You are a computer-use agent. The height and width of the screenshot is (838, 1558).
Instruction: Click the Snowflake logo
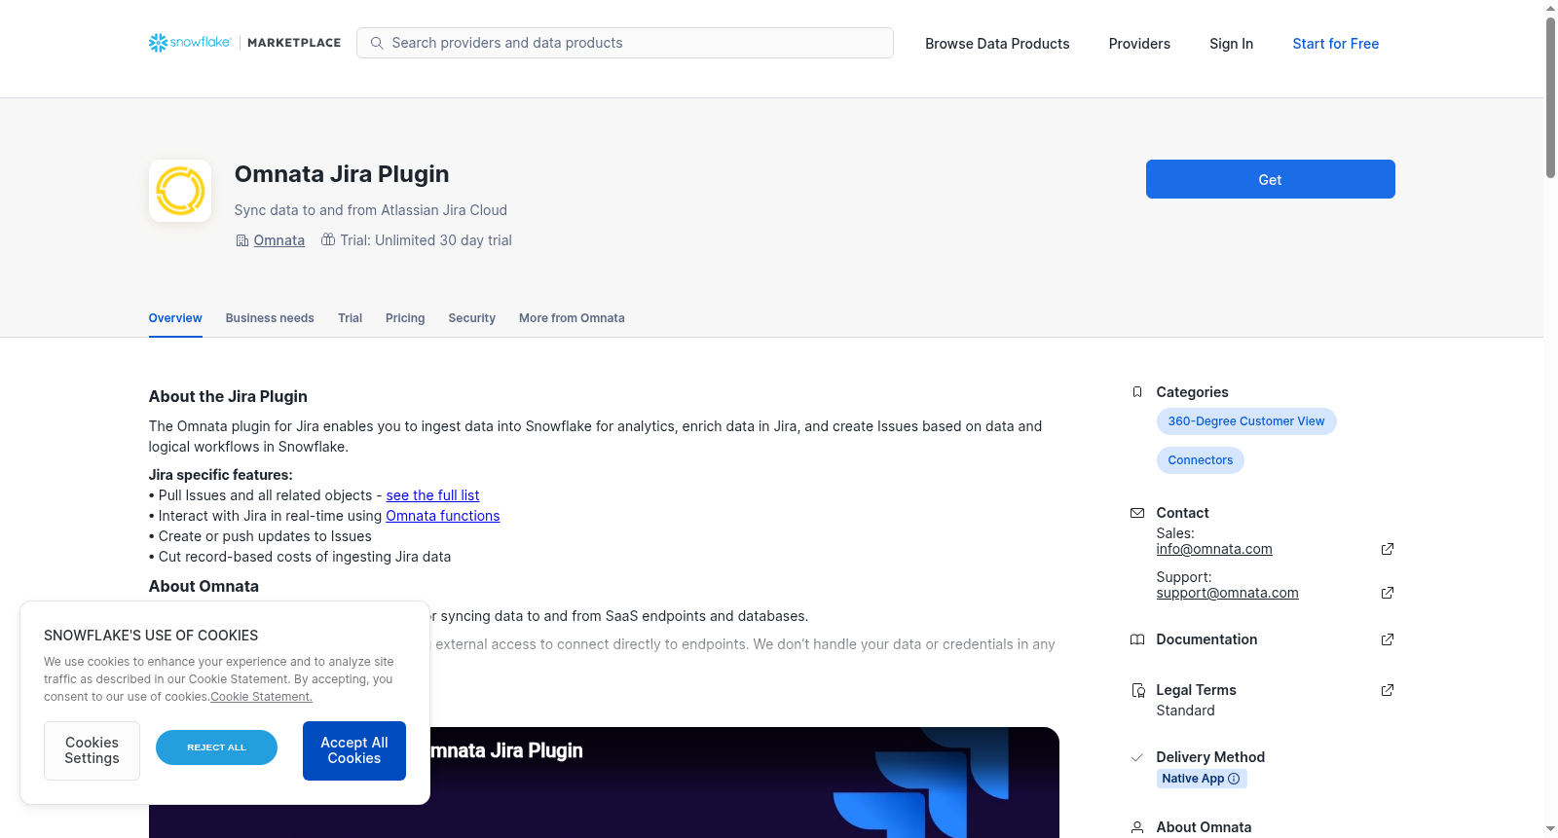(190, 43)
